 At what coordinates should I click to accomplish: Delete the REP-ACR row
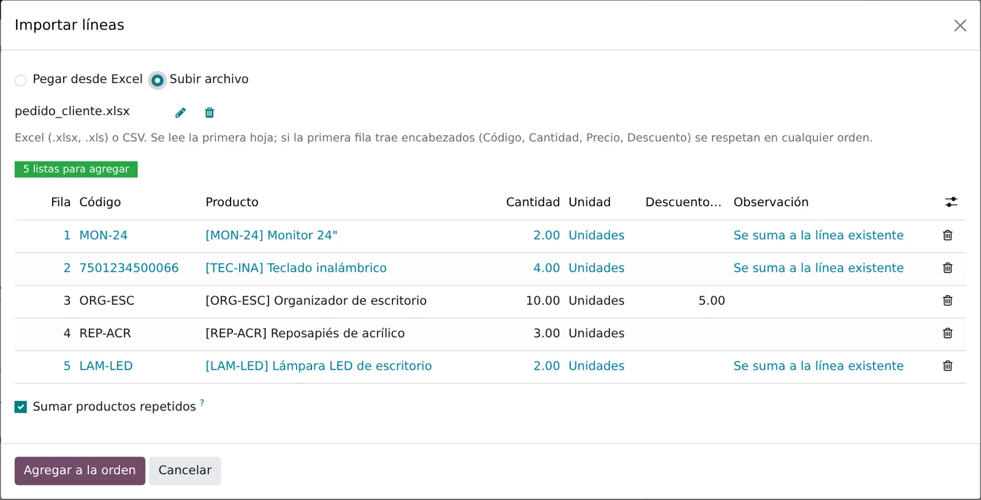click(947, 334)
